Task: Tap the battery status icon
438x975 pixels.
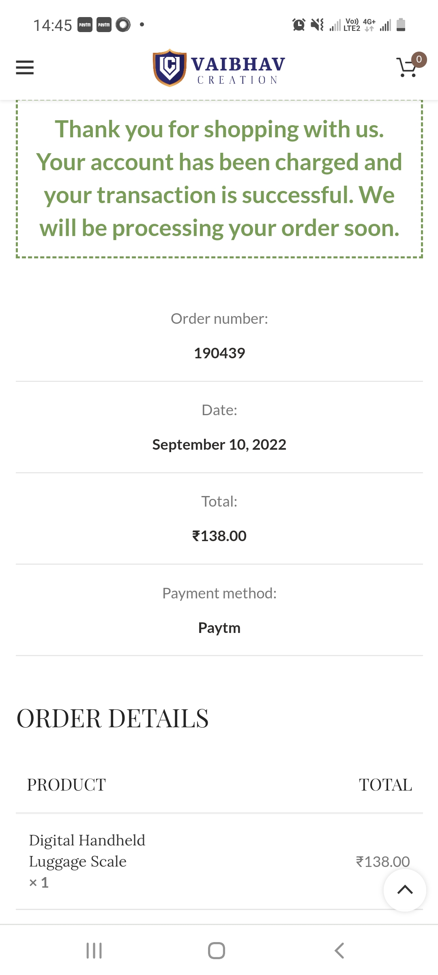Action: tap(401, 25)
